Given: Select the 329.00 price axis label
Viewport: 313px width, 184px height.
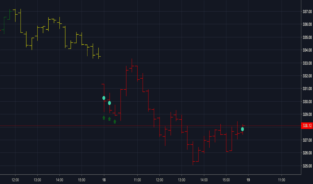Looking at the screenshot, I should tap(307, 114).
